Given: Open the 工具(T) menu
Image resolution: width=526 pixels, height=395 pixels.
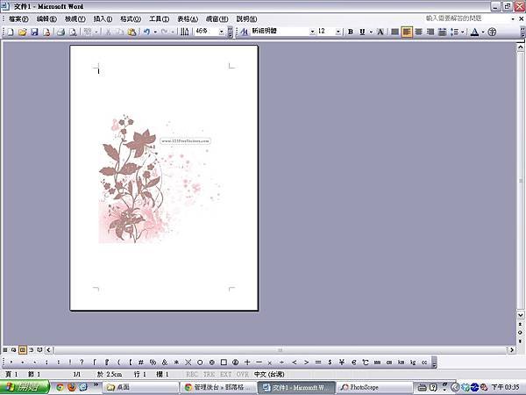Looking at the screenshot, I should 159,19.
